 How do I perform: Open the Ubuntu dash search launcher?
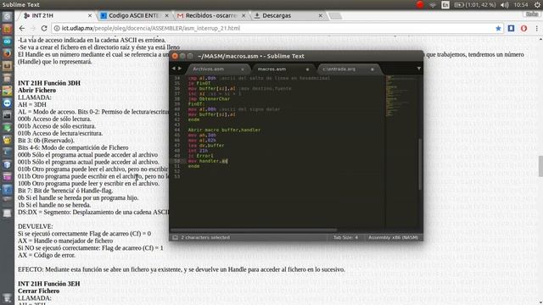(x=7, y=17)
